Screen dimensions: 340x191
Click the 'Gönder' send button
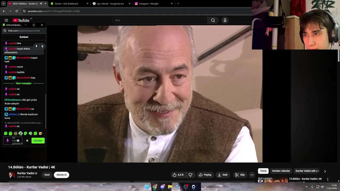pyautogui.click(x=38, y=141)
